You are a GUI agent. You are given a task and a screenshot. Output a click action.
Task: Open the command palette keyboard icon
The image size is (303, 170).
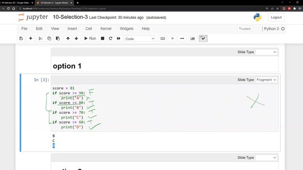[163, 38]
